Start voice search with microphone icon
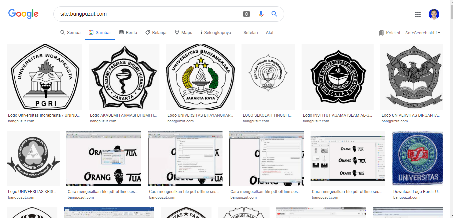453x218 pixels. (261, 14)
